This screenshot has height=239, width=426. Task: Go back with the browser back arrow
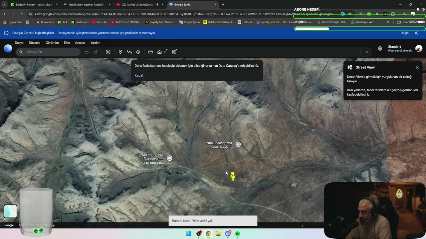click(x=5, y=14)
